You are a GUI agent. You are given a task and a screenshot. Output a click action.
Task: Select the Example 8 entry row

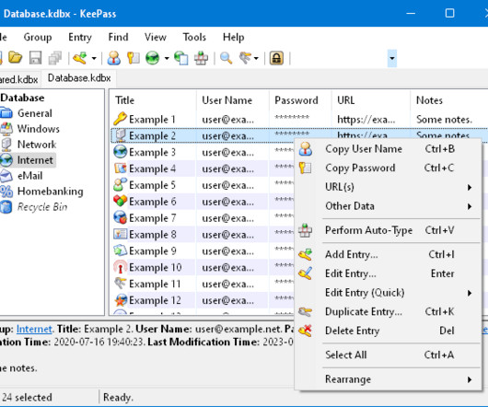[x=203, y=234]
